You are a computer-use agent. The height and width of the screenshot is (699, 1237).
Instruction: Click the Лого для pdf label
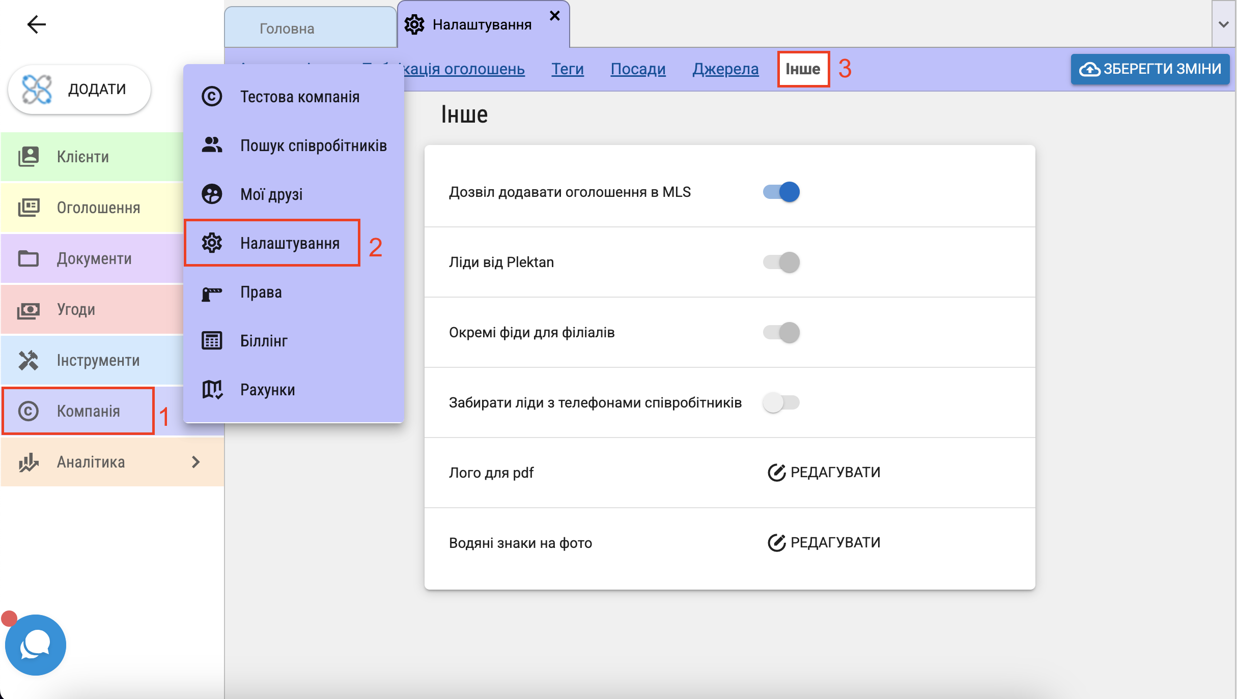pyautogui.click(x=491, y=473)
